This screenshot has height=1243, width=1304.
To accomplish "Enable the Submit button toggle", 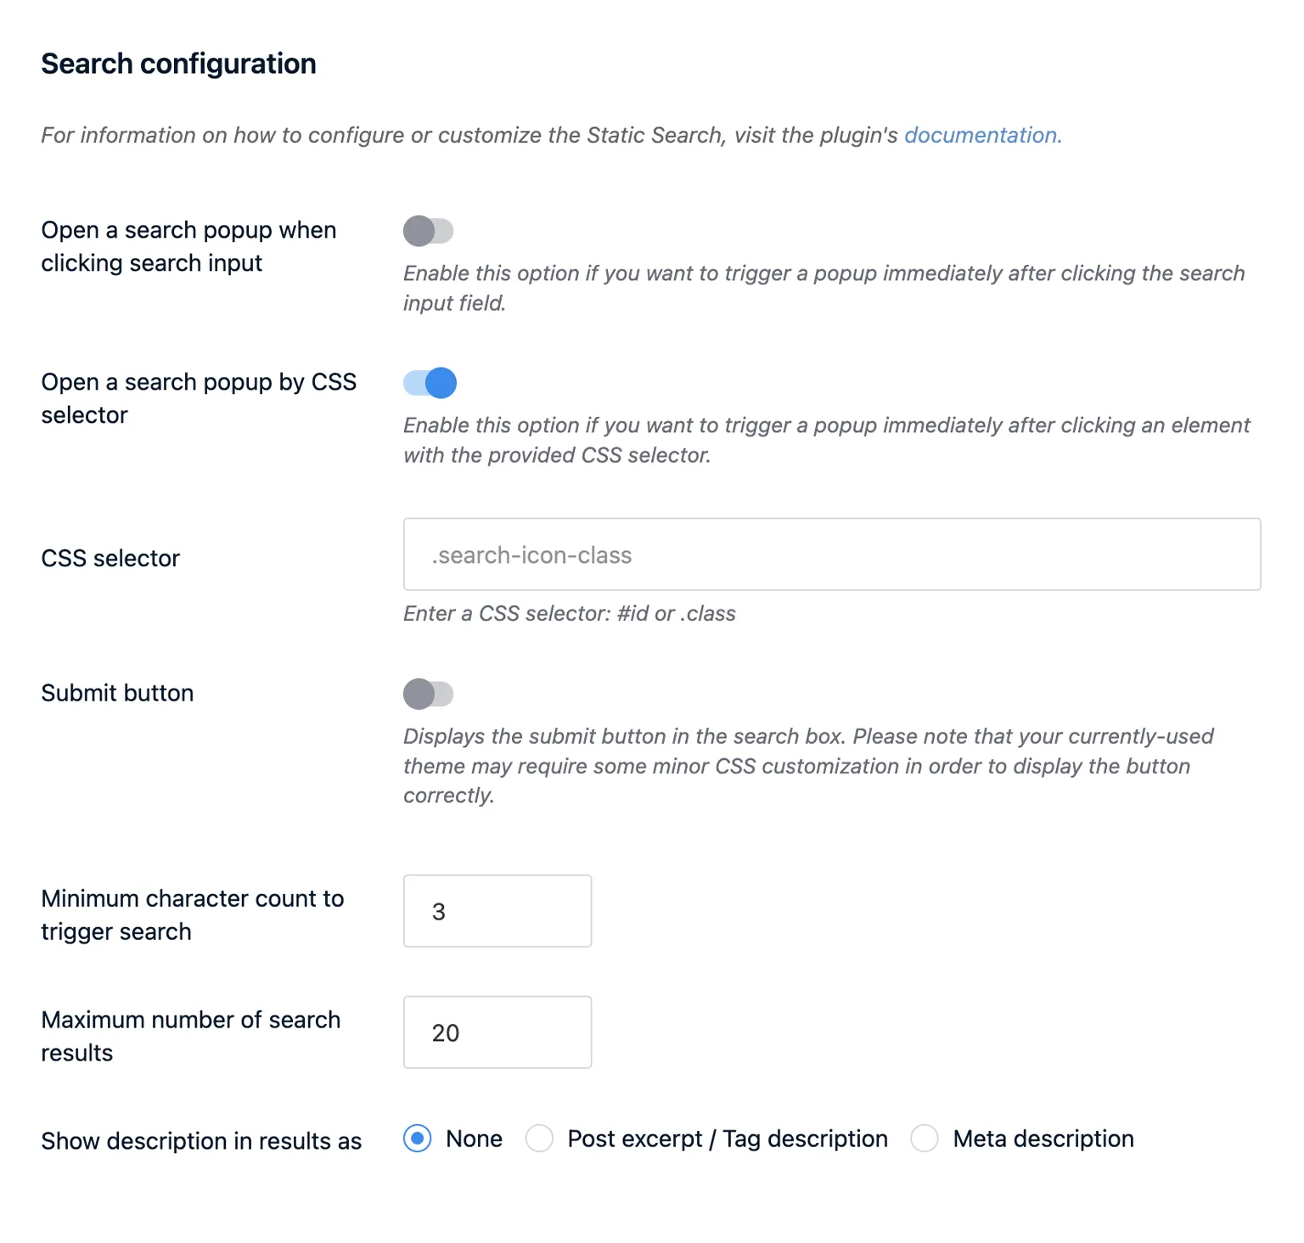I will coord(428,694).
